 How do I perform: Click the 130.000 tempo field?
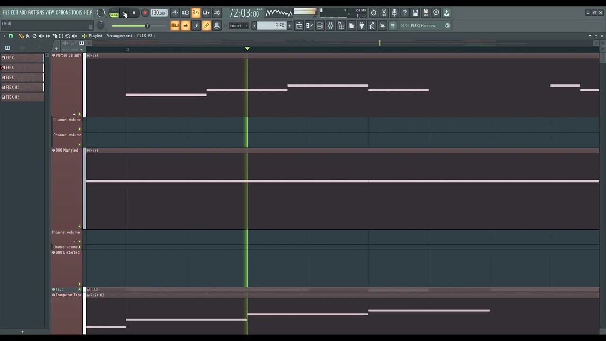(159, 13)
